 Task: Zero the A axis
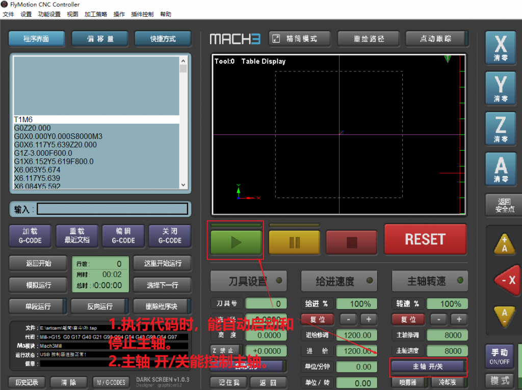(501, 169)
